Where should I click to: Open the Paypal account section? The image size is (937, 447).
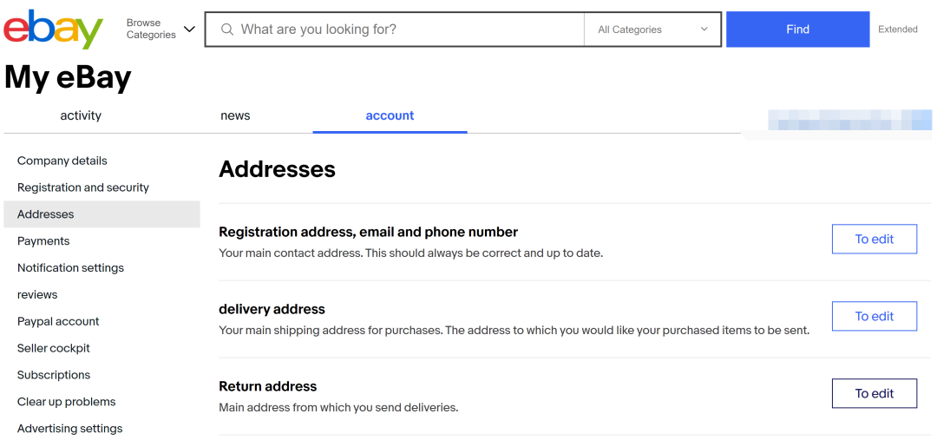click(x=58, y=321)
